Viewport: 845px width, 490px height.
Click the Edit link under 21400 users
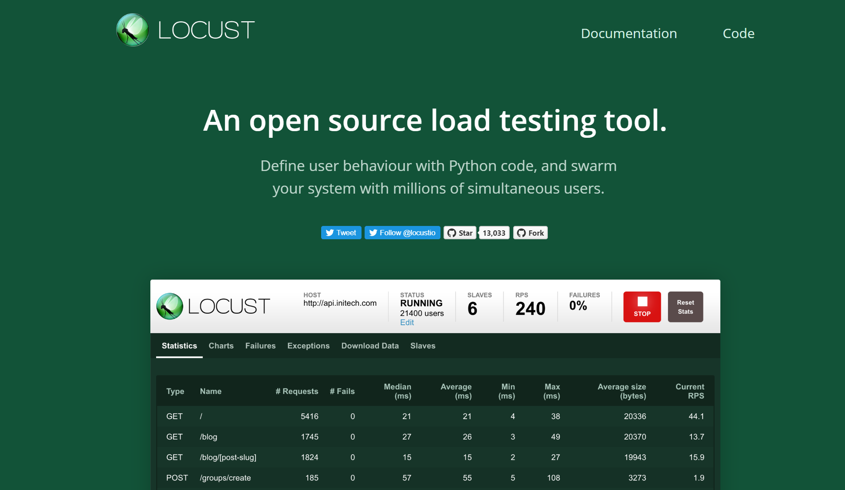[407, 323]
